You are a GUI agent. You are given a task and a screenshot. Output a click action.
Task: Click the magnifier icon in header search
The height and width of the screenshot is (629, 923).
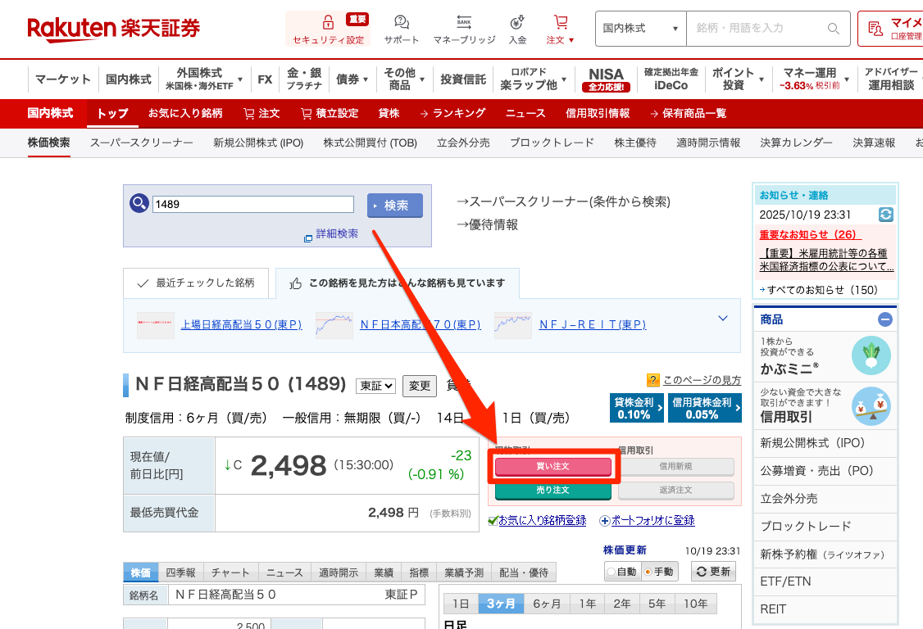[834, 29]
